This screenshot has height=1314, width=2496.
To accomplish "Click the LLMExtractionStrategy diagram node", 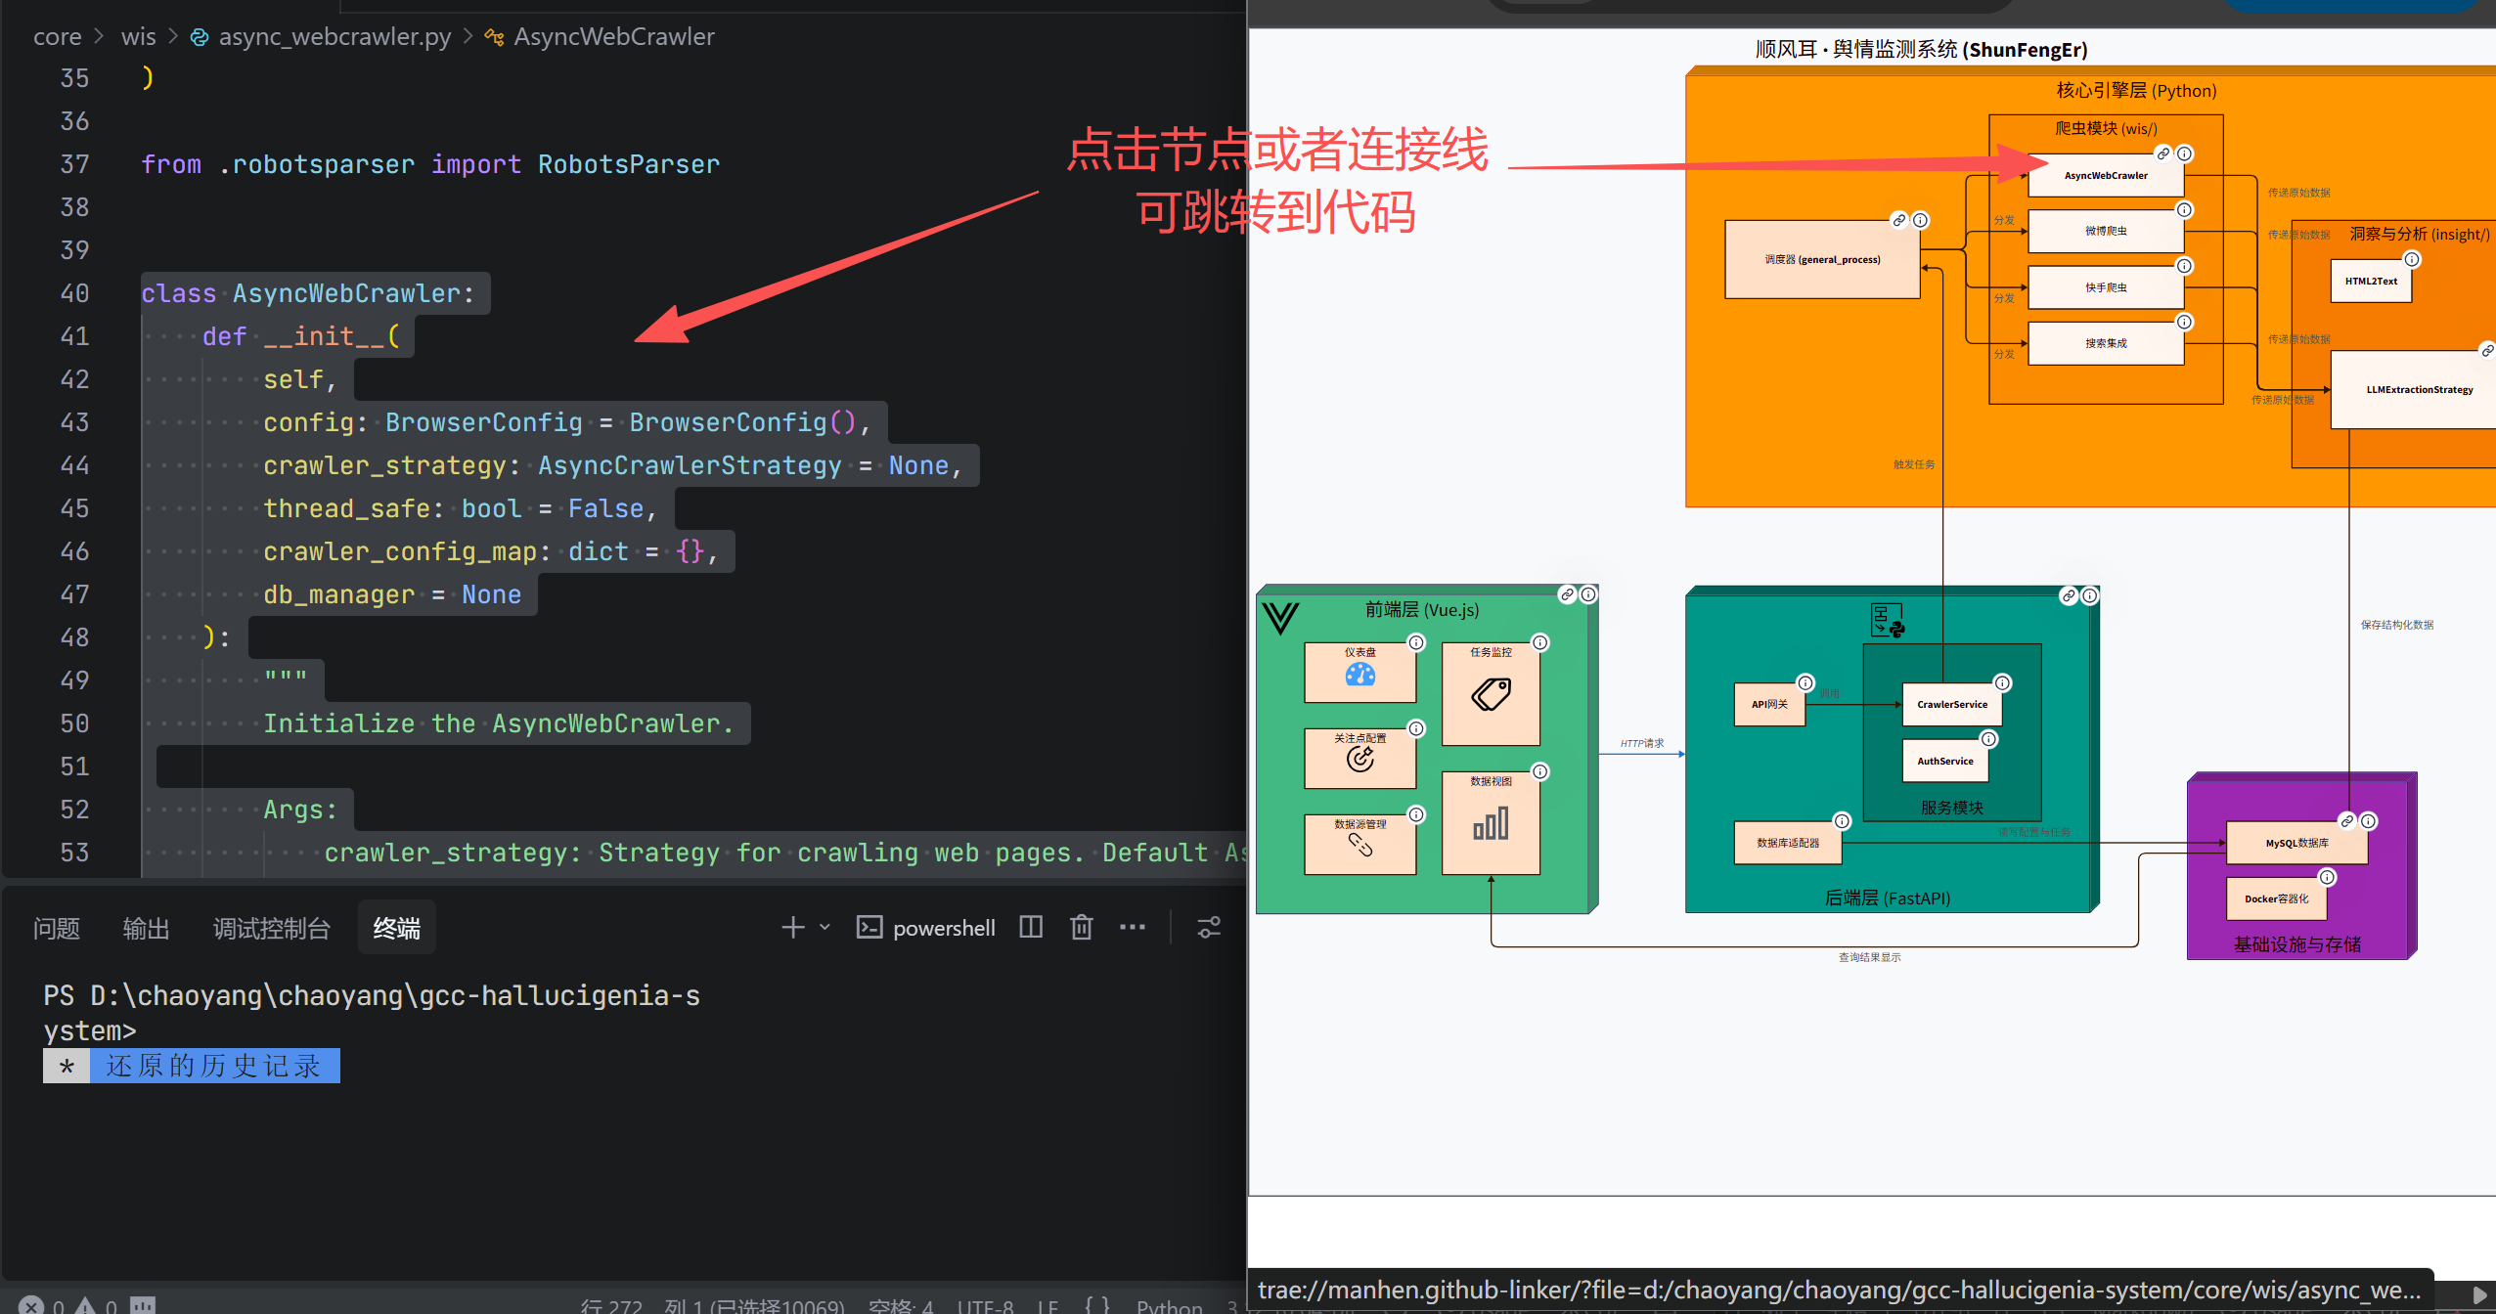I will pos(2418,390).
